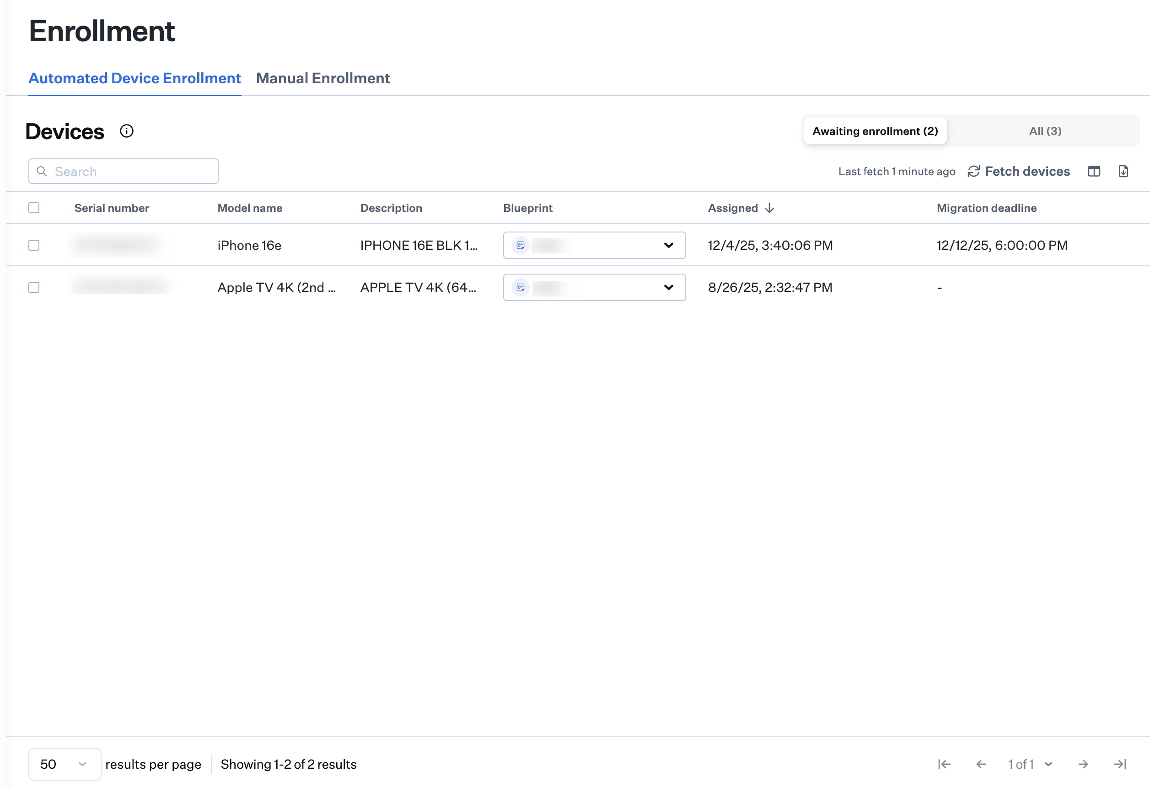Open the 50 results per page dropdown

point(64,764)
